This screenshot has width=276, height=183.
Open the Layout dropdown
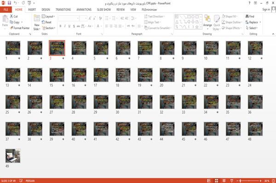pyautogui.click(x=48, y=17)
